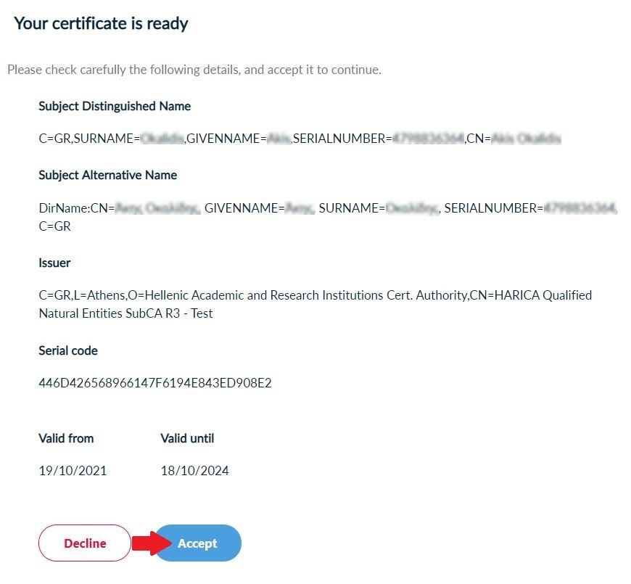
Task: Click 'Natural Entities SubCA R3 - Test' text
Action: 125,313
